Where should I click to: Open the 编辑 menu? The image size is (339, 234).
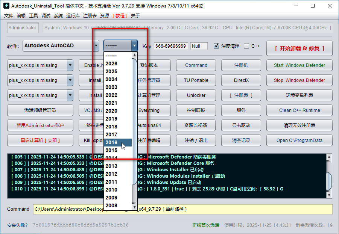click(21, 15)
